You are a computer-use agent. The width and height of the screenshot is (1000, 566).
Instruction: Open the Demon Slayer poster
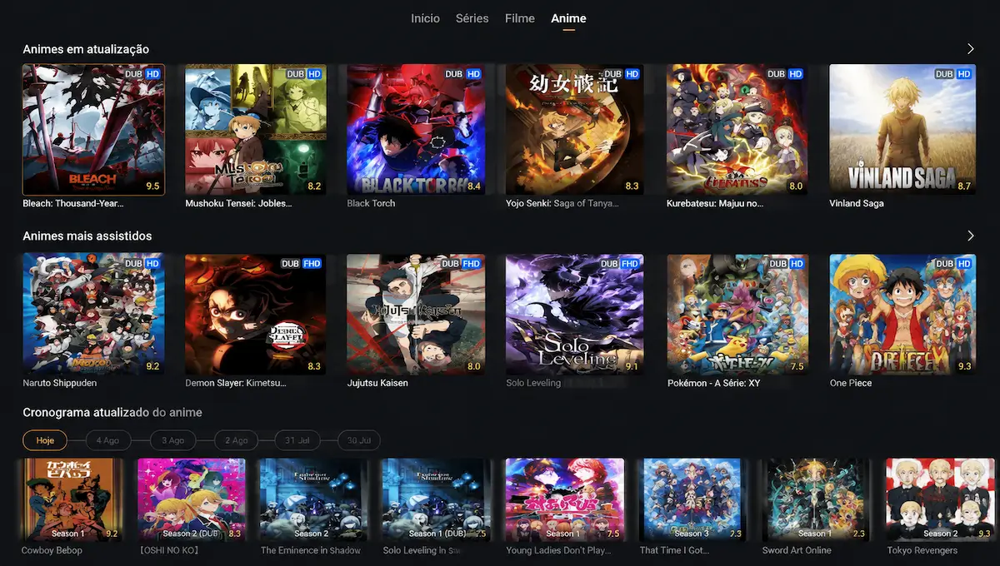pyautogui.click(x=256, y=315)
